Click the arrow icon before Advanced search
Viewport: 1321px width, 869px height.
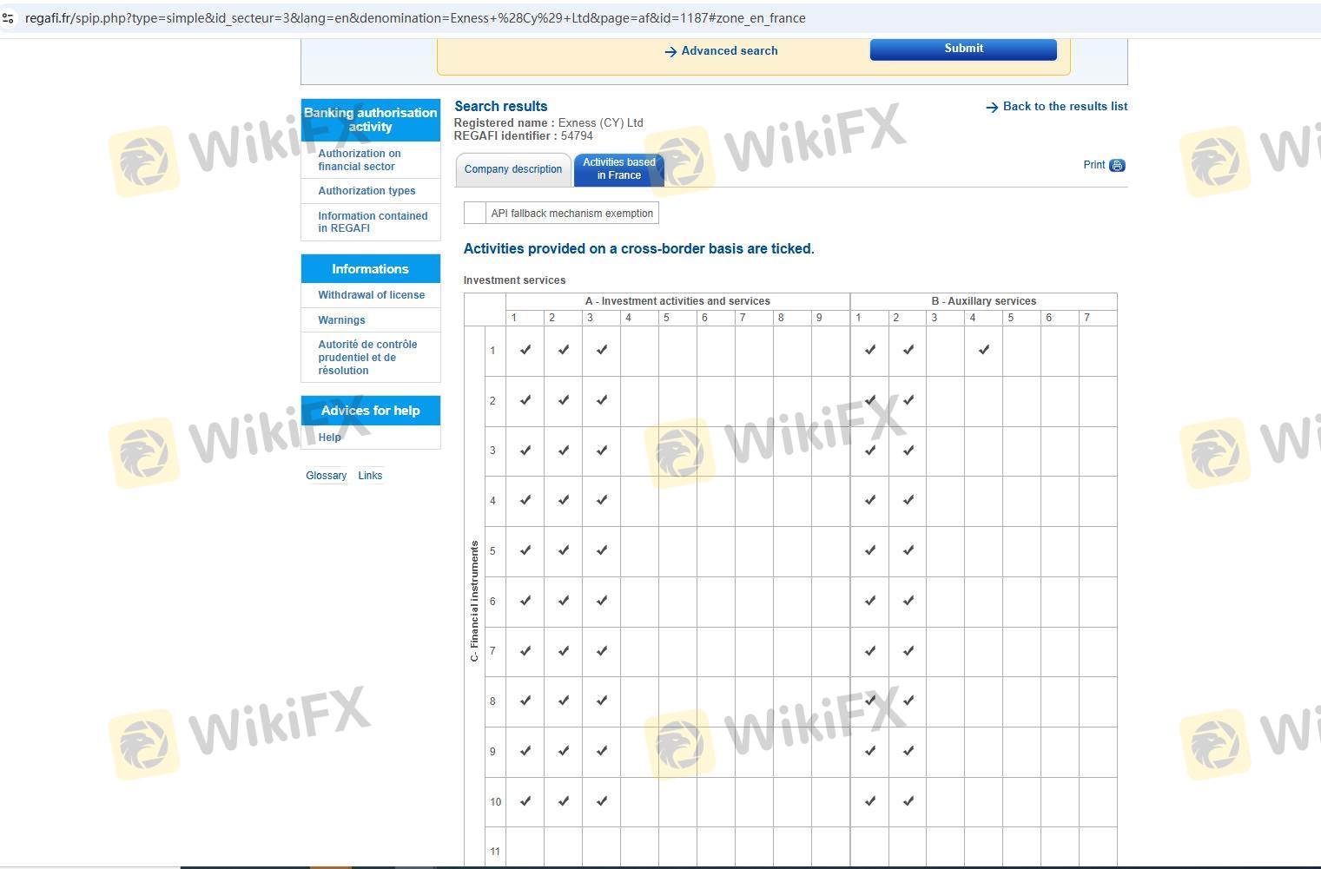670,52
